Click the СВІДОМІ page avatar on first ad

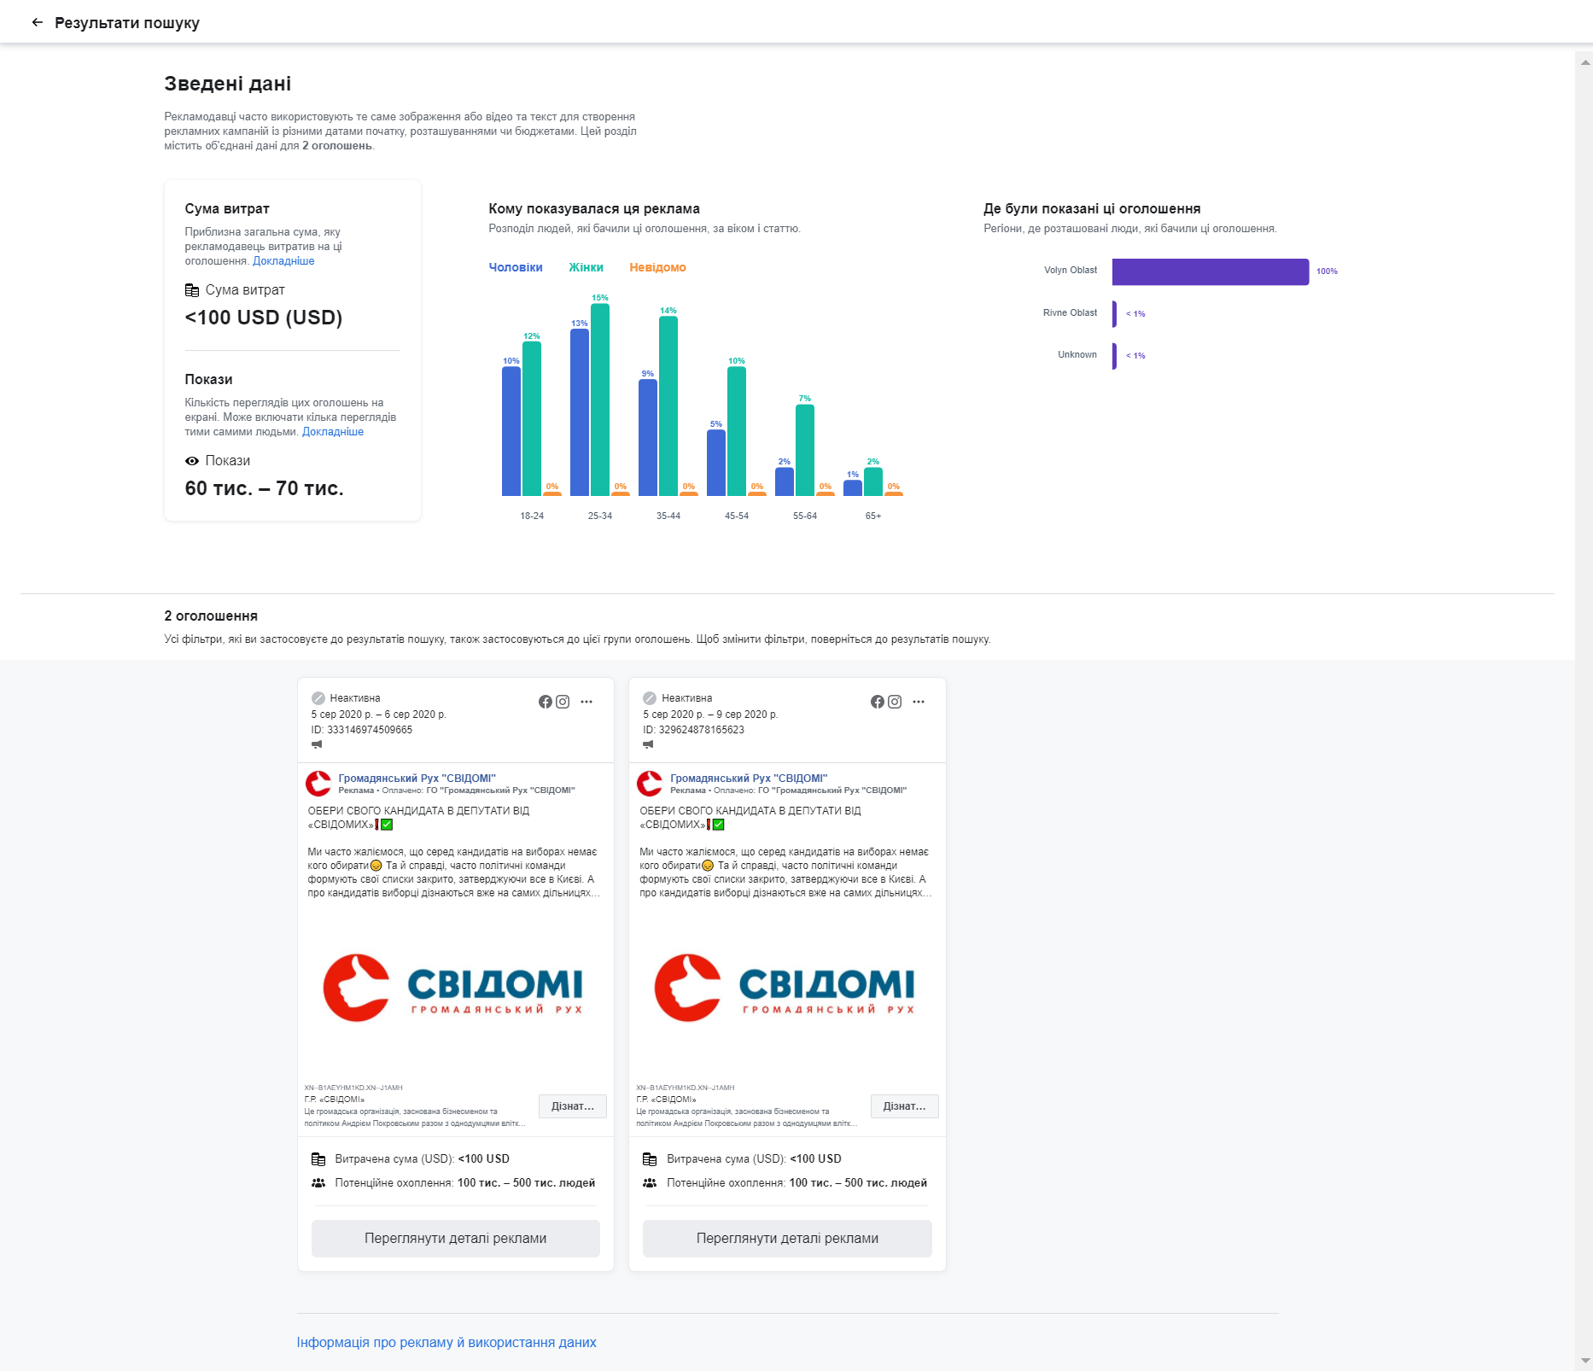[x=318, y=784]
